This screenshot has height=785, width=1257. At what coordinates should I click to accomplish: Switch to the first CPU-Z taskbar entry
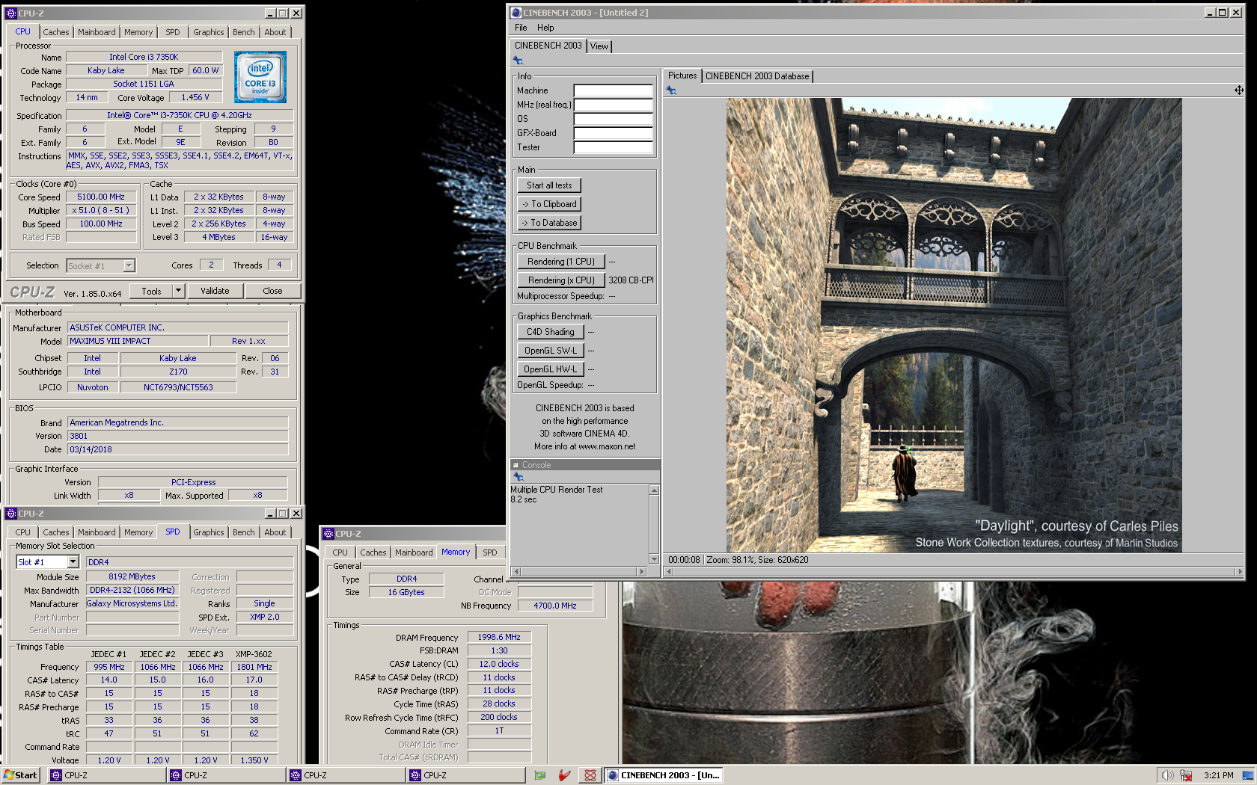(106, 775)
